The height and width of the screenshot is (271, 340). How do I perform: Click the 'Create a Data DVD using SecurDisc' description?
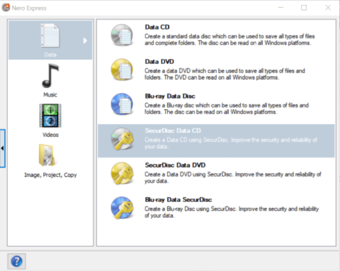[x=233, y=178]
